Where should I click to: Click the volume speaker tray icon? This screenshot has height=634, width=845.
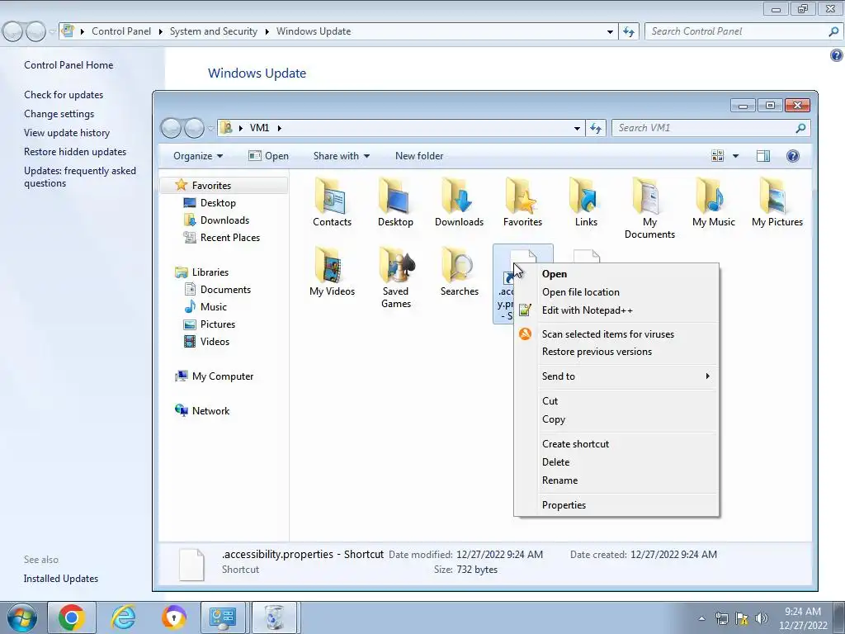(x=762, y=618)
